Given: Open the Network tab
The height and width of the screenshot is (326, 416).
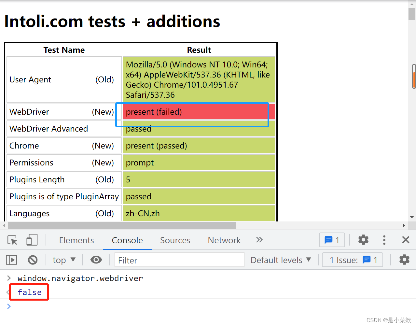Looking at the screenshot, I should pyautogui.click(x=224, y=240).
